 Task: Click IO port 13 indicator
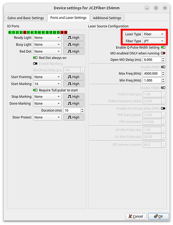coord(58,32)
